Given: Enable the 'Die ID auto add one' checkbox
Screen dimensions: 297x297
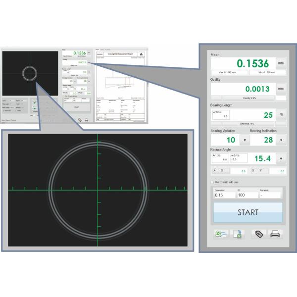Looking at the screenshot, I should pyautogui.click(x=213, y=182).
